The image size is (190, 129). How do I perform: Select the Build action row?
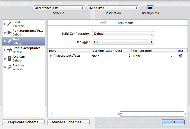pyautogui.click(x=24, y=24)
